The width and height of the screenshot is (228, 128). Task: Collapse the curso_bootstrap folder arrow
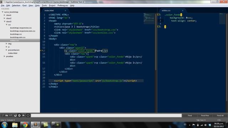[2, 12]
